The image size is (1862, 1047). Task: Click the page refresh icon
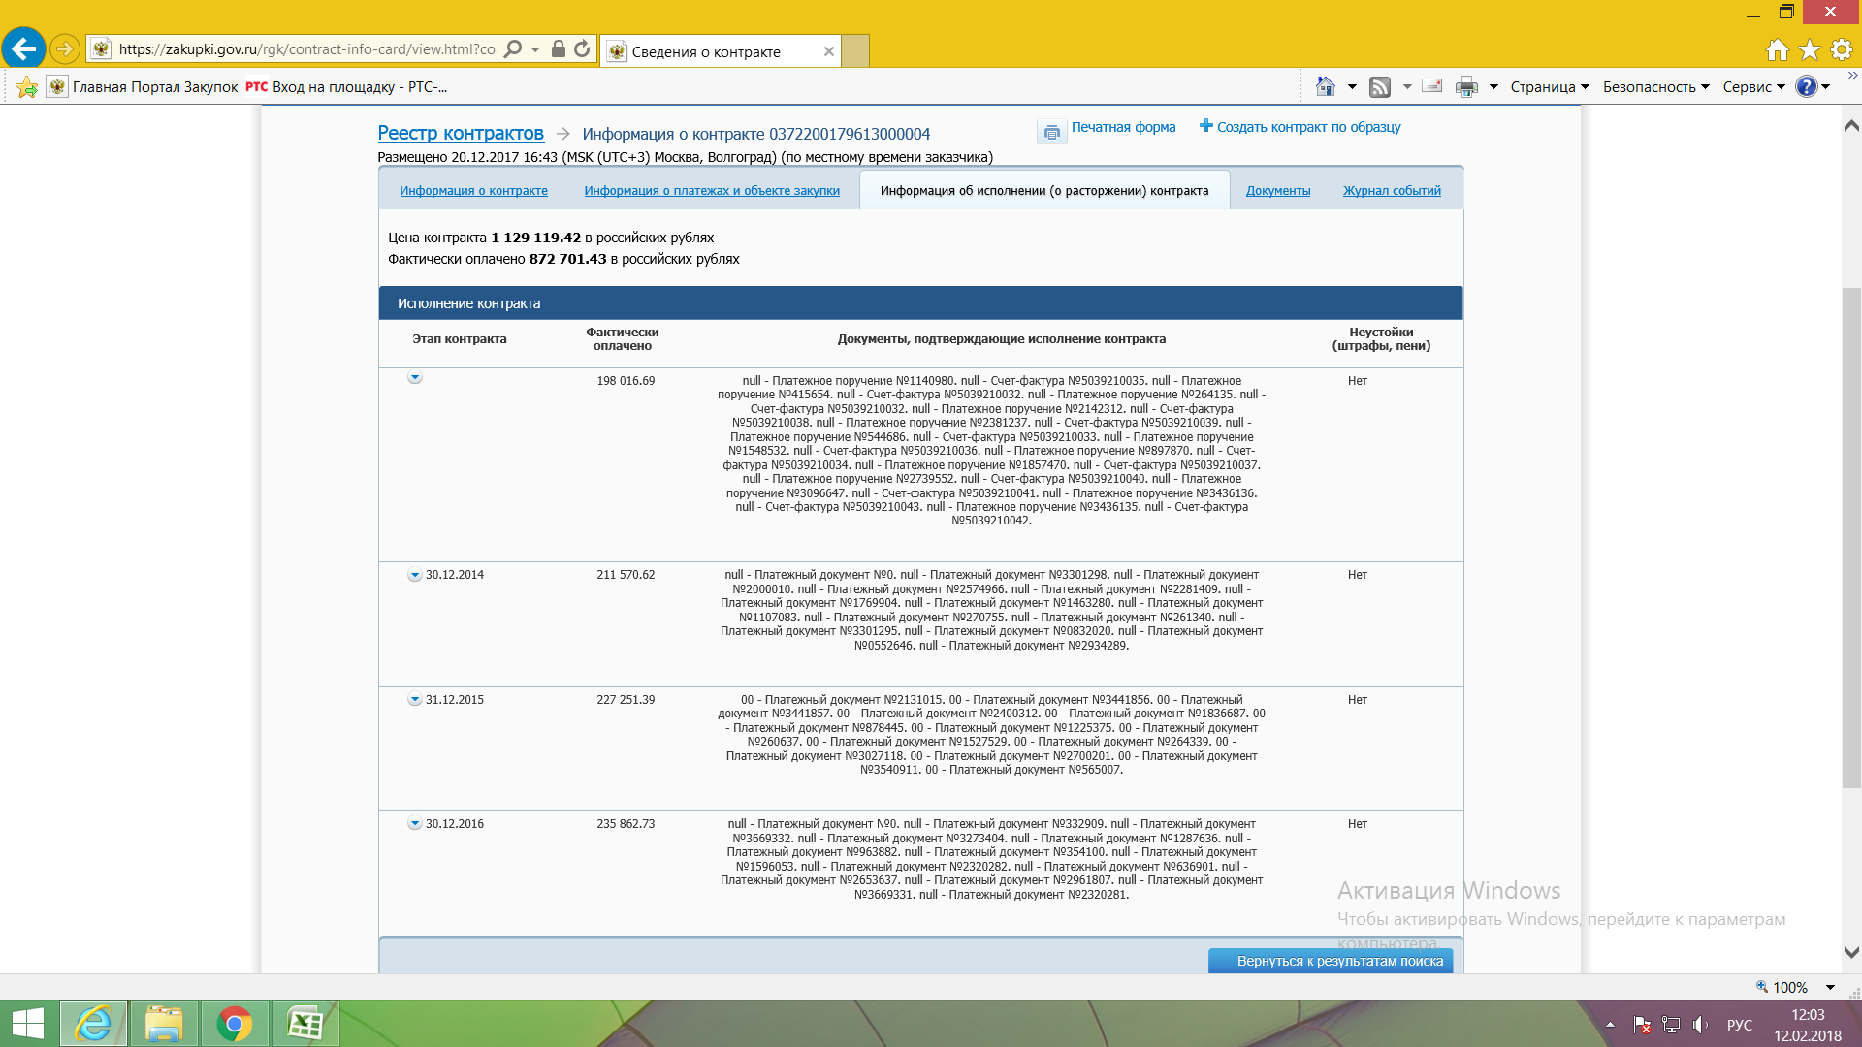[x=582, y=48]
